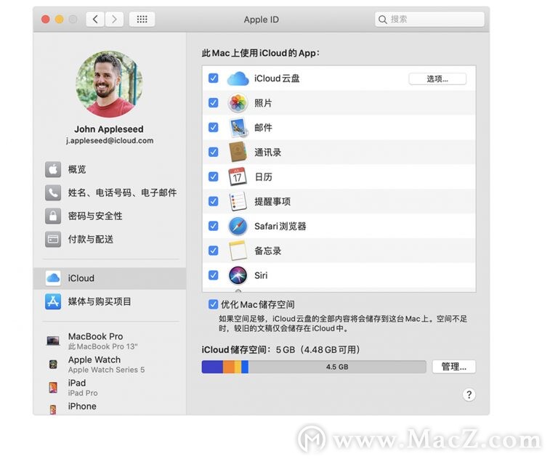
Task: Click the Apple Watch device icon
Action: tap(53, 365)
